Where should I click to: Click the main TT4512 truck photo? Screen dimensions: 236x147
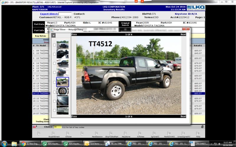pyautogui.click(x=129, y=75)
